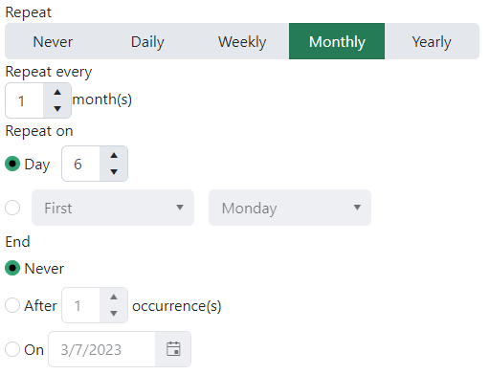Open the Monday weekday dropdown
This screenshot has width=490, height=375.
pyautogui.click(x=290, y=208)
